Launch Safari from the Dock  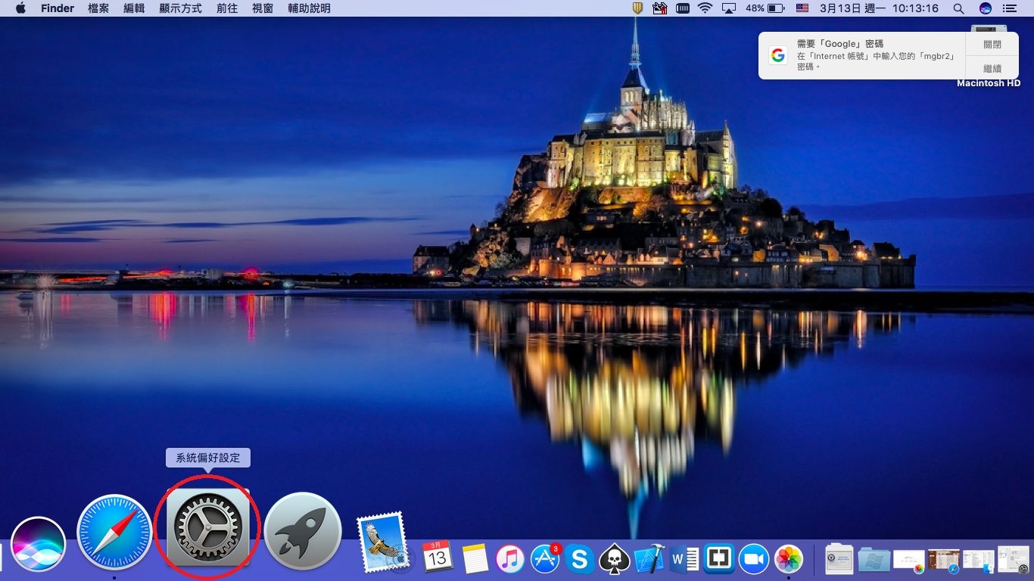[115, 532]
